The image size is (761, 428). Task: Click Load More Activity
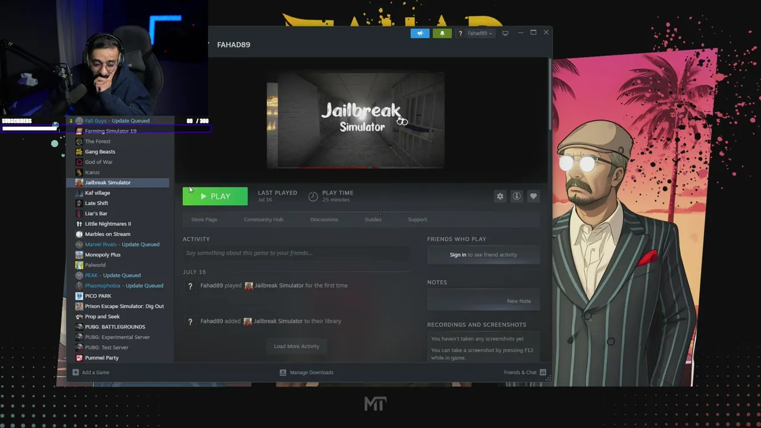pos(297,346)
